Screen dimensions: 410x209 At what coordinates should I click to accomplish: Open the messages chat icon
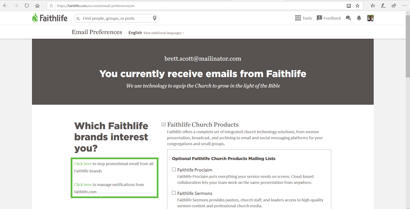coord(348,18)
